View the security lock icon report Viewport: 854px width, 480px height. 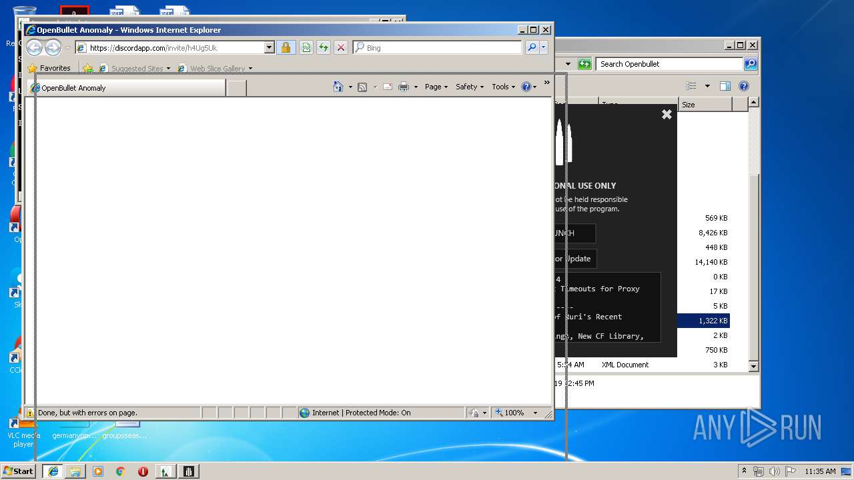coord(286,47)
